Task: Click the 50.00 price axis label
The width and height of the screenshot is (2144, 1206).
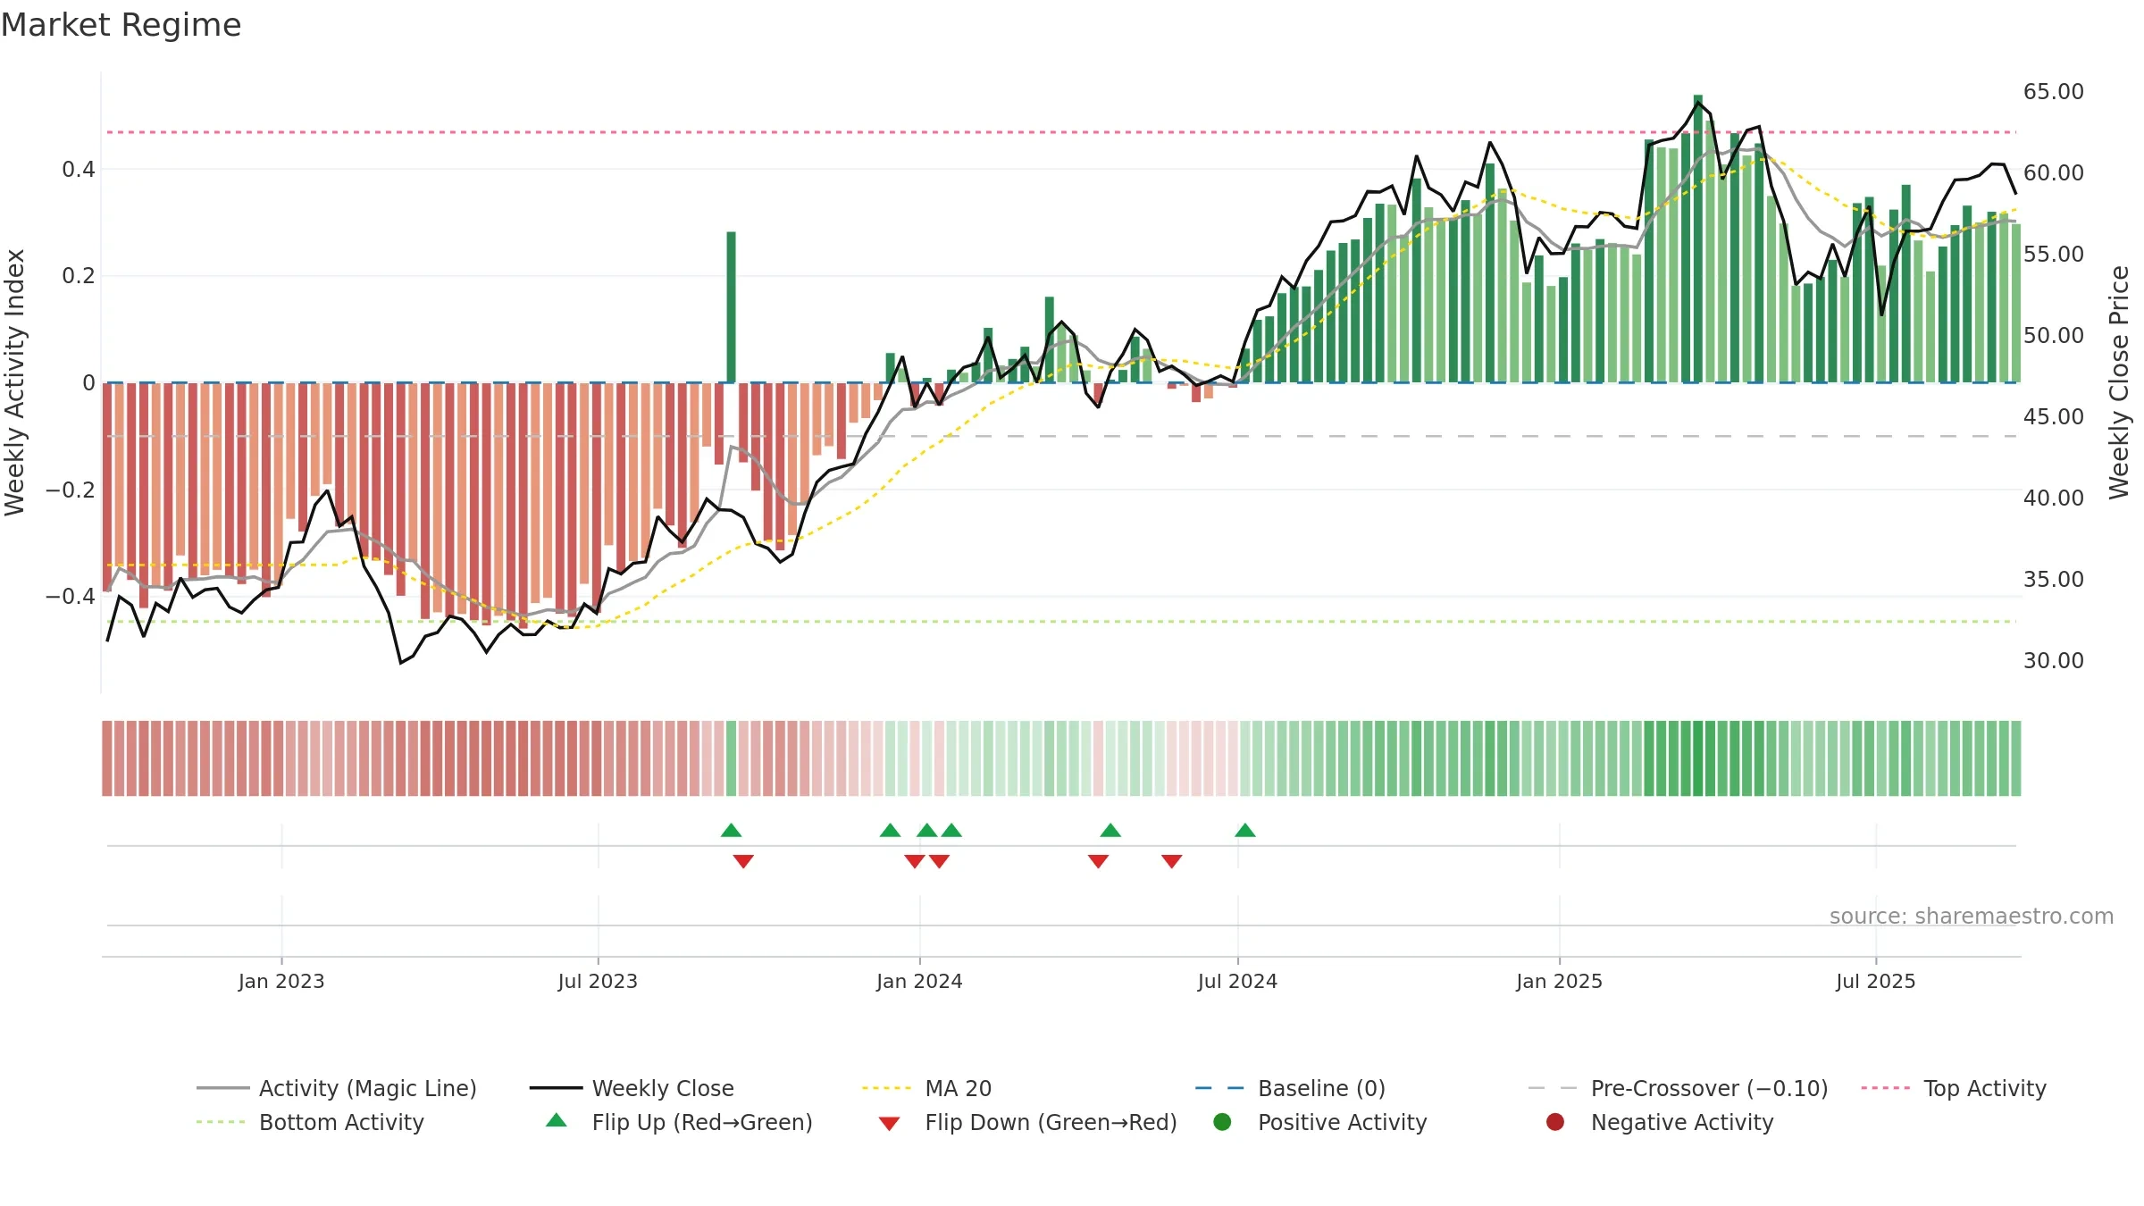Action: (x=2053, y=336)
